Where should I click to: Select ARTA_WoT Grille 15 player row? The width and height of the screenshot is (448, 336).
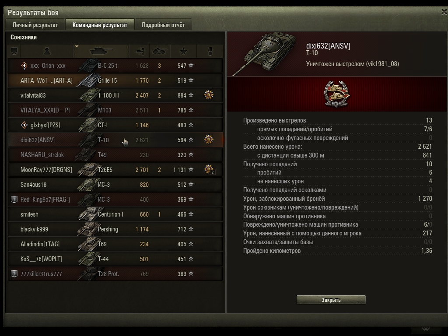point(115,80)
